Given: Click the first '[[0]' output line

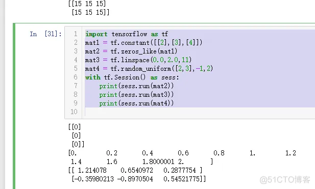Looking at the screenshot, I should tap(75, 127).
